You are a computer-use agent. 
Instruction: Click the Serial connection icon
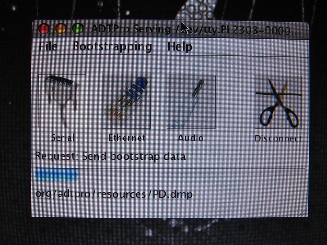62,101
